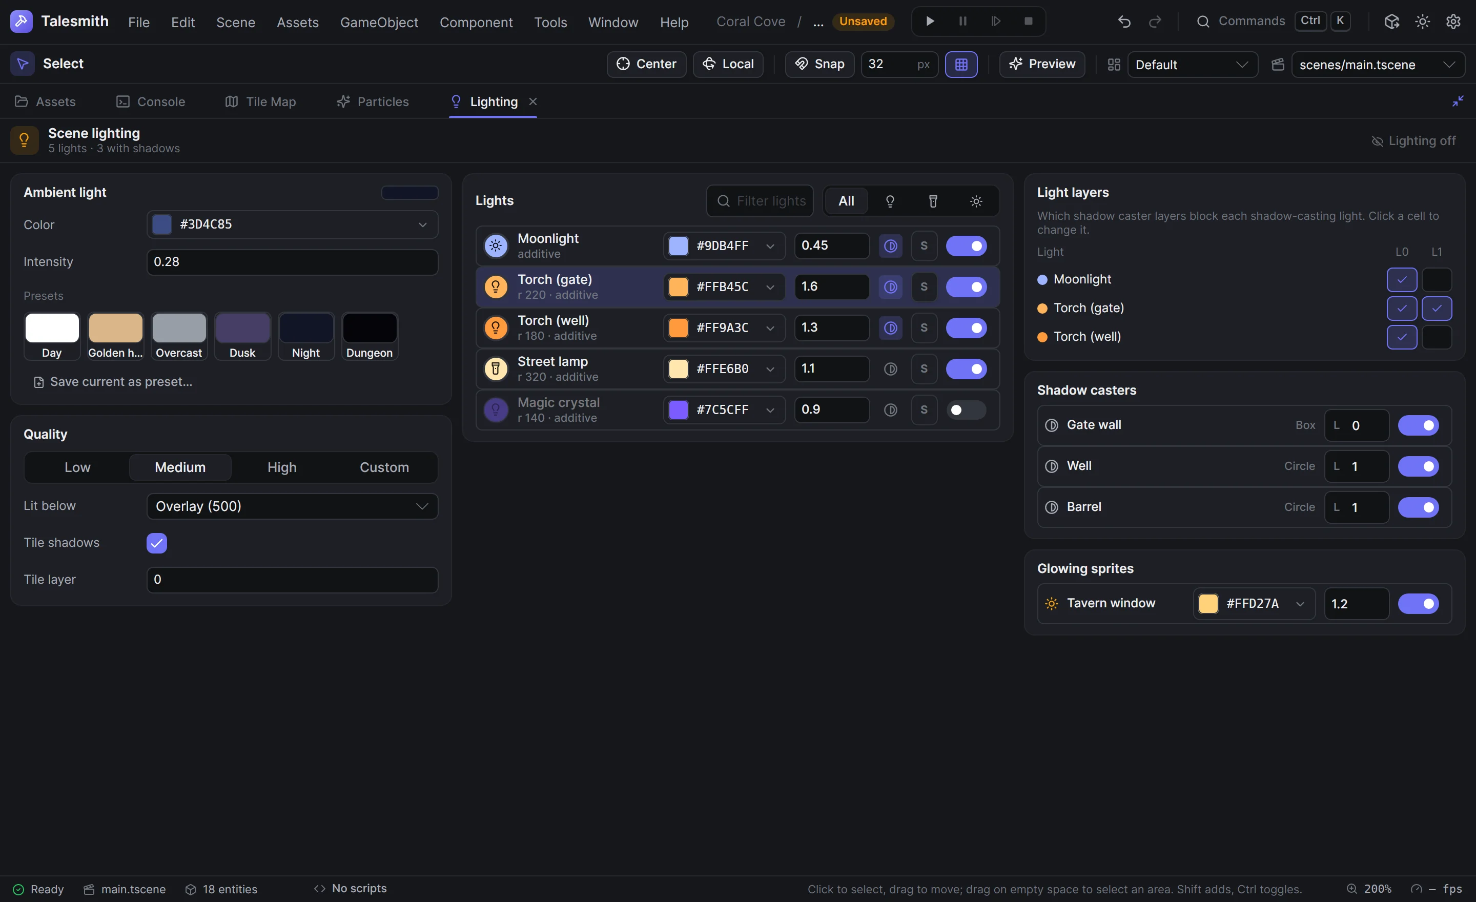Enable the Magic crystal light switch
The image size is (1476, 902).
point(966,411)
